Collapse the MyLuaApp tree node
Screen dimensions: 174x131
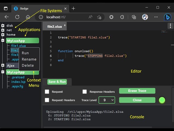tap(3, 40)
